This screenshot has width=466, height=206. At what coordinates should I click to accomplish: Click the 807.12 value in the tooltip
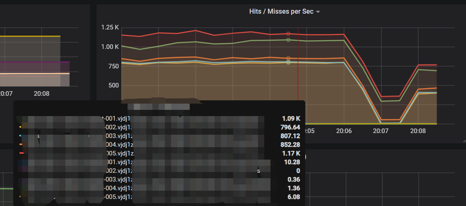(x=290, y=136)
